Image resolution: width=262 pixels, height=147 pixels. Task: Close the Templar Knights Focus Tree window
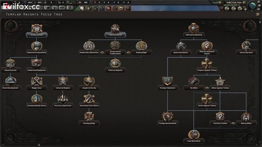pyautogui.click(x=258, y=14)
